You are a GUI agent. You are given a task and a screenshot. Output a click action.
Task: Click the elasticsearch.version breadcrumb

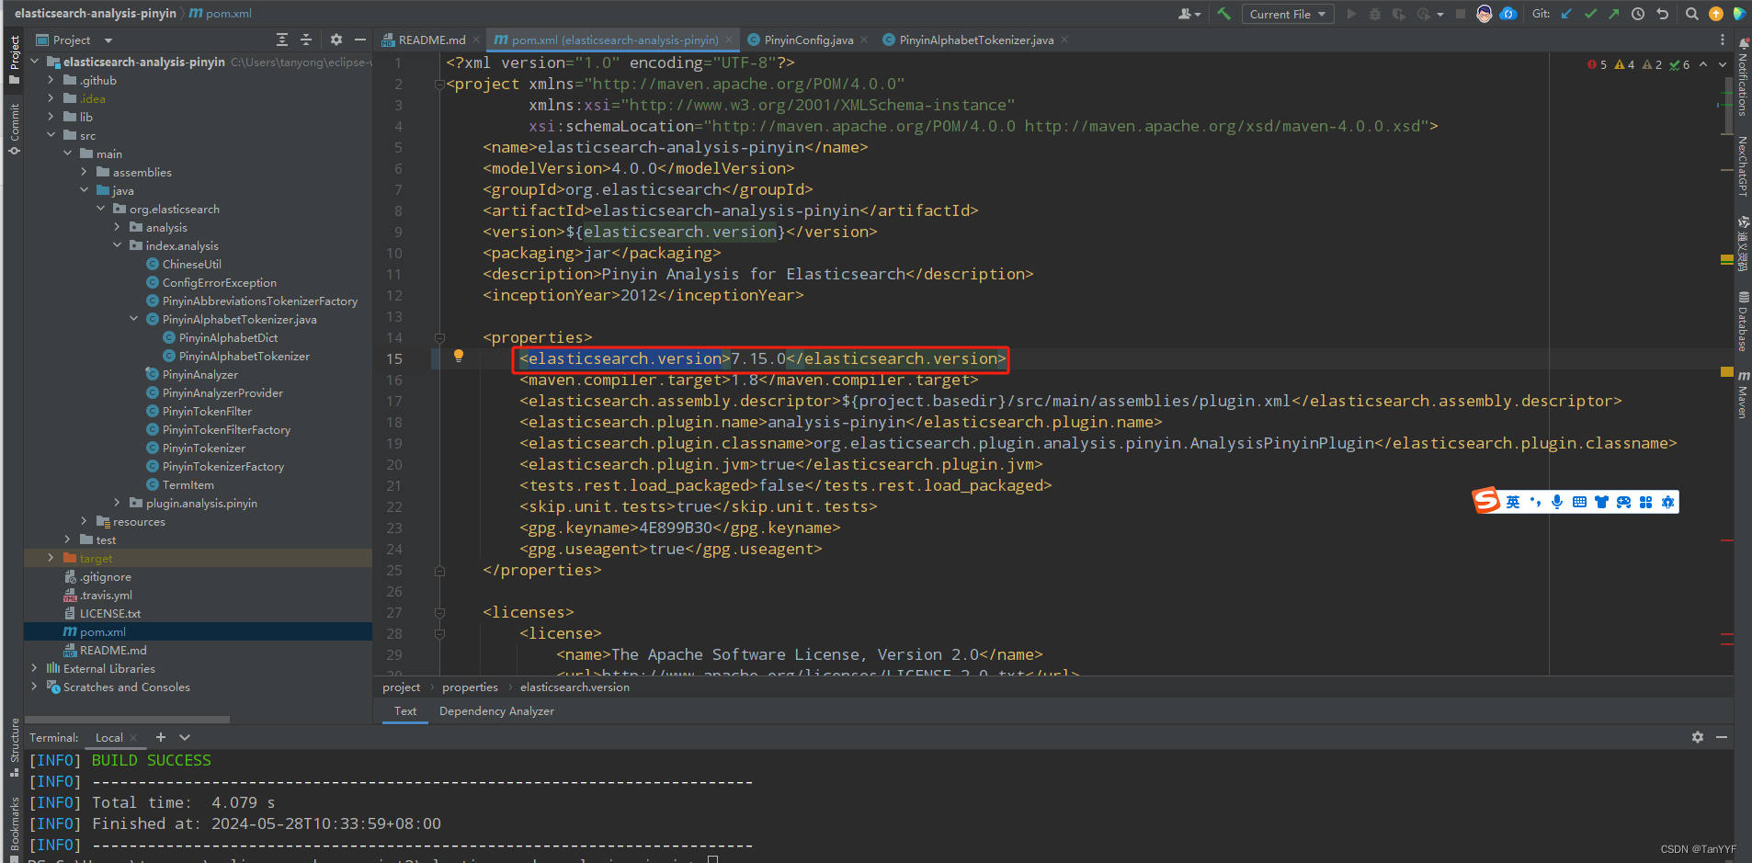(x=575, y=687)
